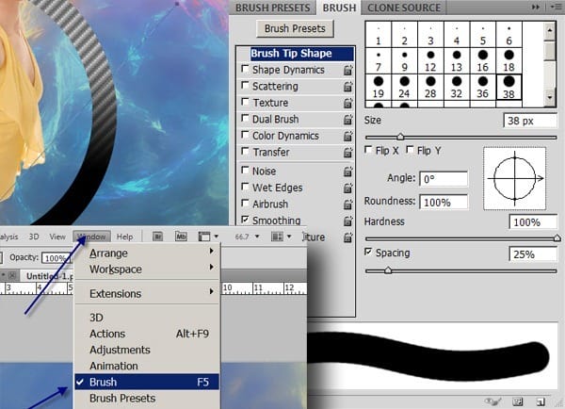
Task: Choose Brush F5 from the Window menu
Action: click(147, 382)
